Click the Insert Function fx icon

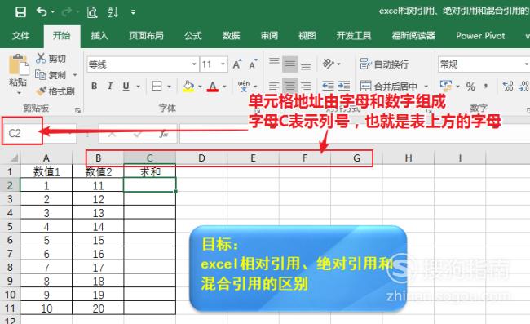pos(163,134)
